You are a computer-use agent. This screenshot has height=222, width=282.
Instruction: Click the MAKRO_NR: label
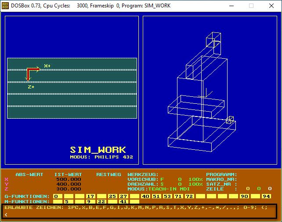point(222,180)
